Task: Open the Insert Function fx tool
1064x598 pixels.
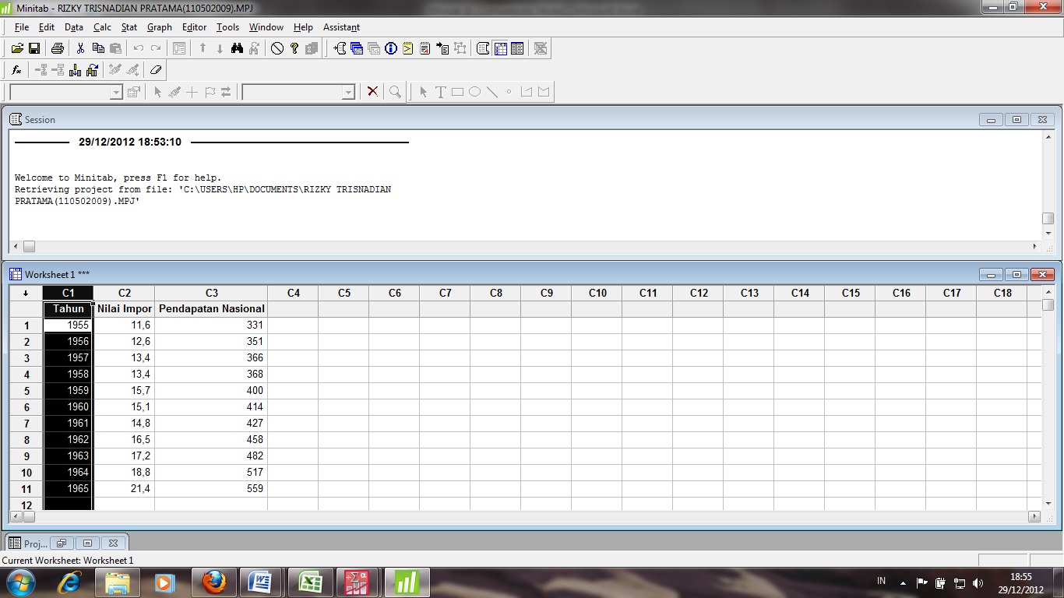Action: [x=16, y=69]
